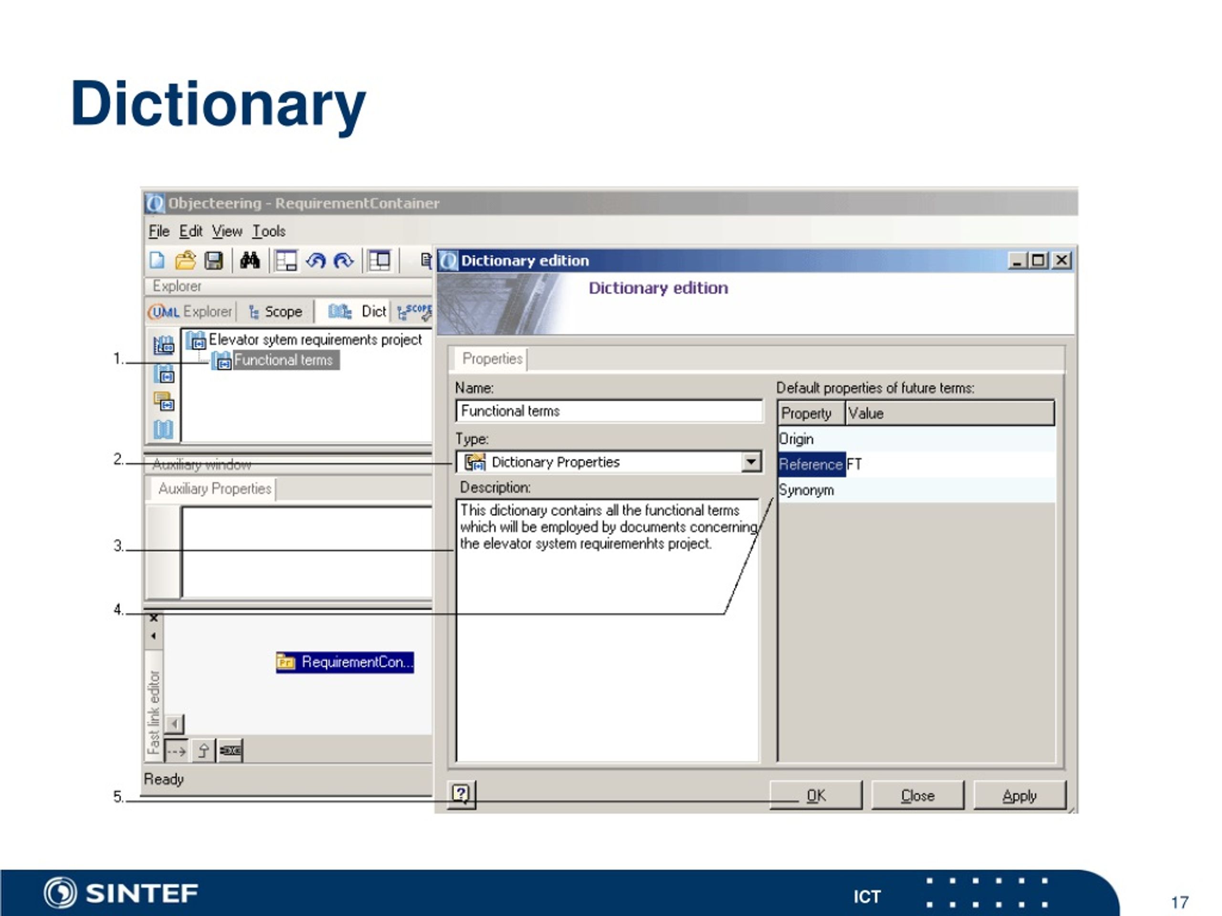This screenshot has height=916, width=1222.
Task: Open the Type dropdown arrow
Action: (751, 462)
